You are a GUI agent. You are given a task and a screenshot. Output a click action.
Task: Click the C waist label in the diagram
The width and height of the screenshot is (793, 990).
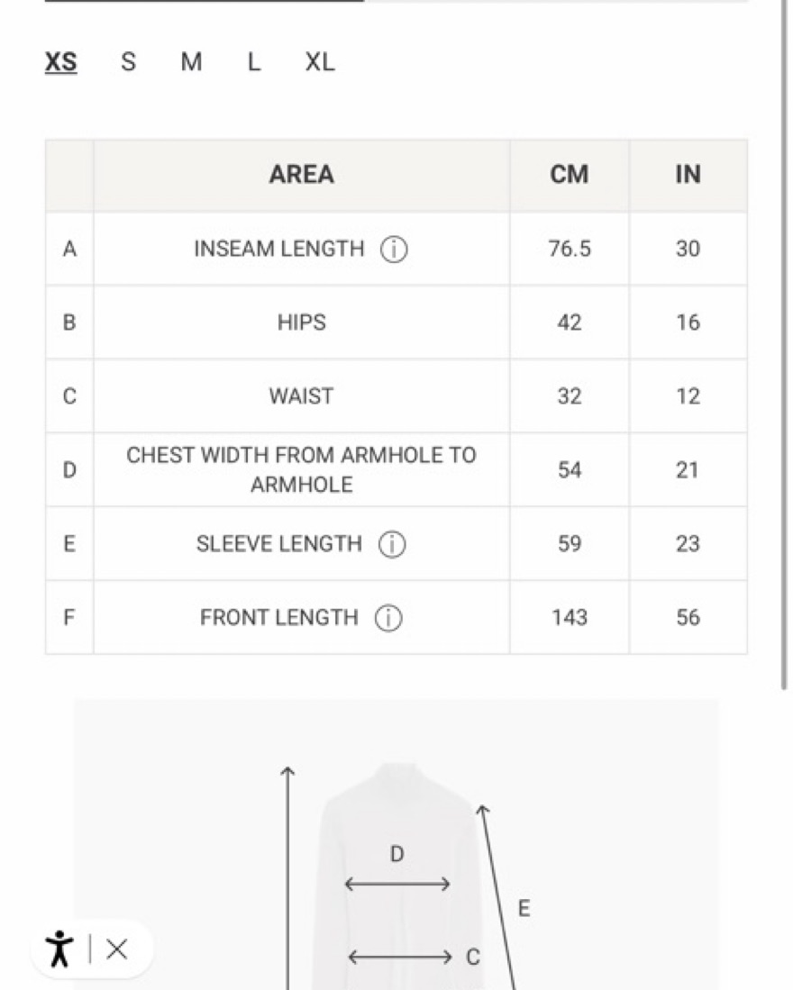pos(473,958)
